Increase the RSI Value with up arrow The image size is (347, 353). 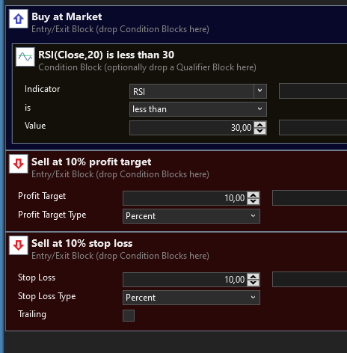click(x=260, y=125)
